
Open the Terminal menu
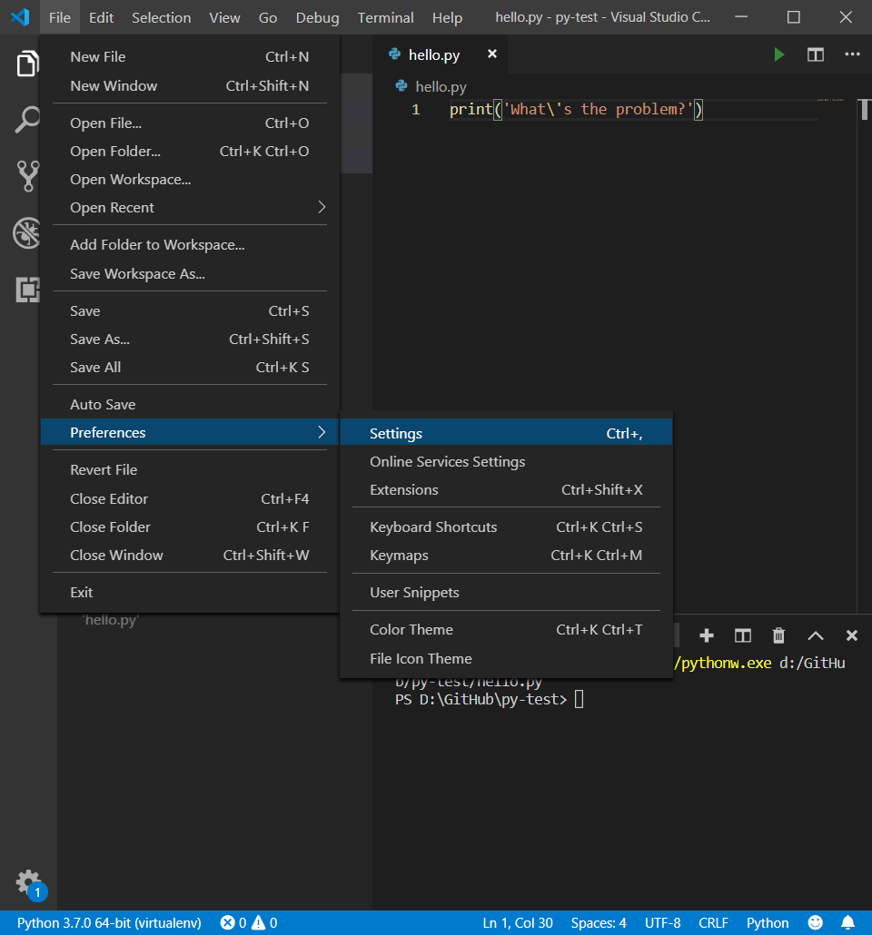pyautogui.click(x=385, y=17)
